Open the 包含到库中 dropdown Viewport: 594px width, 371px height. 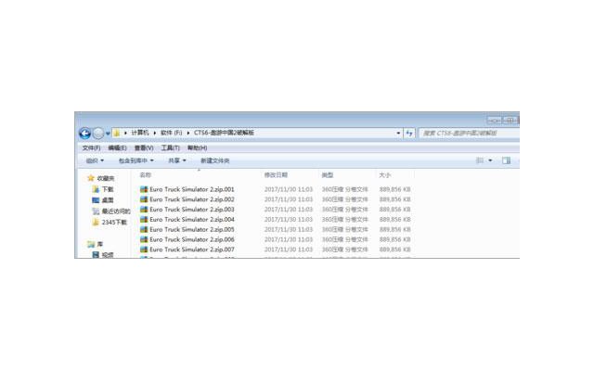[x=136, y=160]
